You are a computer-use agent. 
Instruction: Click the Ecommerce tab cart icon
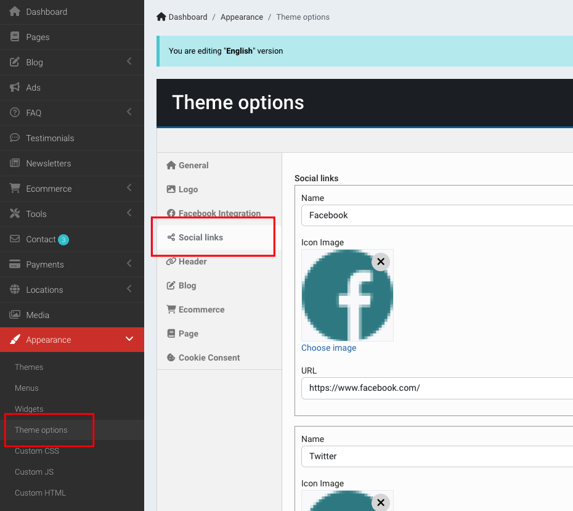[x=171, y=309]
